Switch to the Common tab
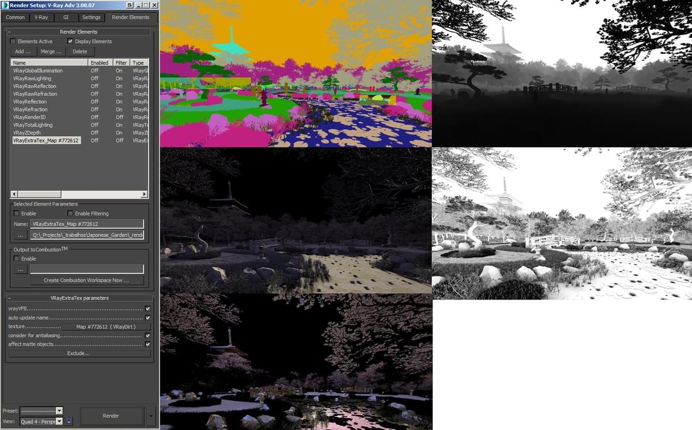The width and height of the screenshot is (692, 430). click(x=14, y=17)
